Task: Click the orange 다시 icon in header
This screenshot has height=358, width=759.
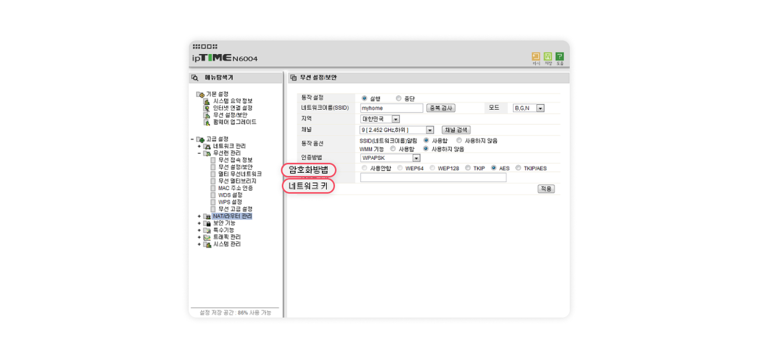Action: pyautogui.click(x=535, y=57)
